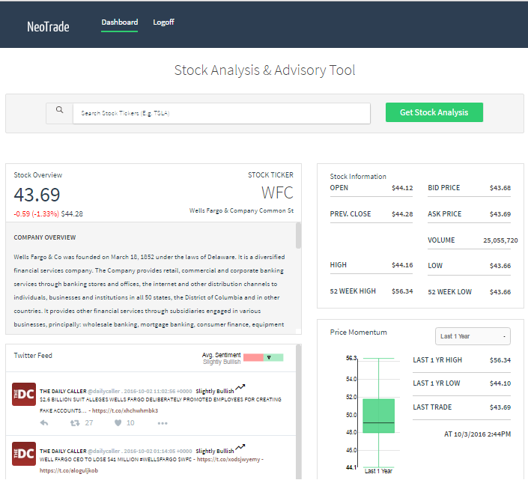Click Wells Fargo & Company Common St name
528x489 pixels.
[x=241, y=210]
